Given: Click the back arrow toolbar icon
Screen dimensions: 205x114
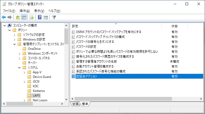Looking at the screenshot, I should (4, 17).
